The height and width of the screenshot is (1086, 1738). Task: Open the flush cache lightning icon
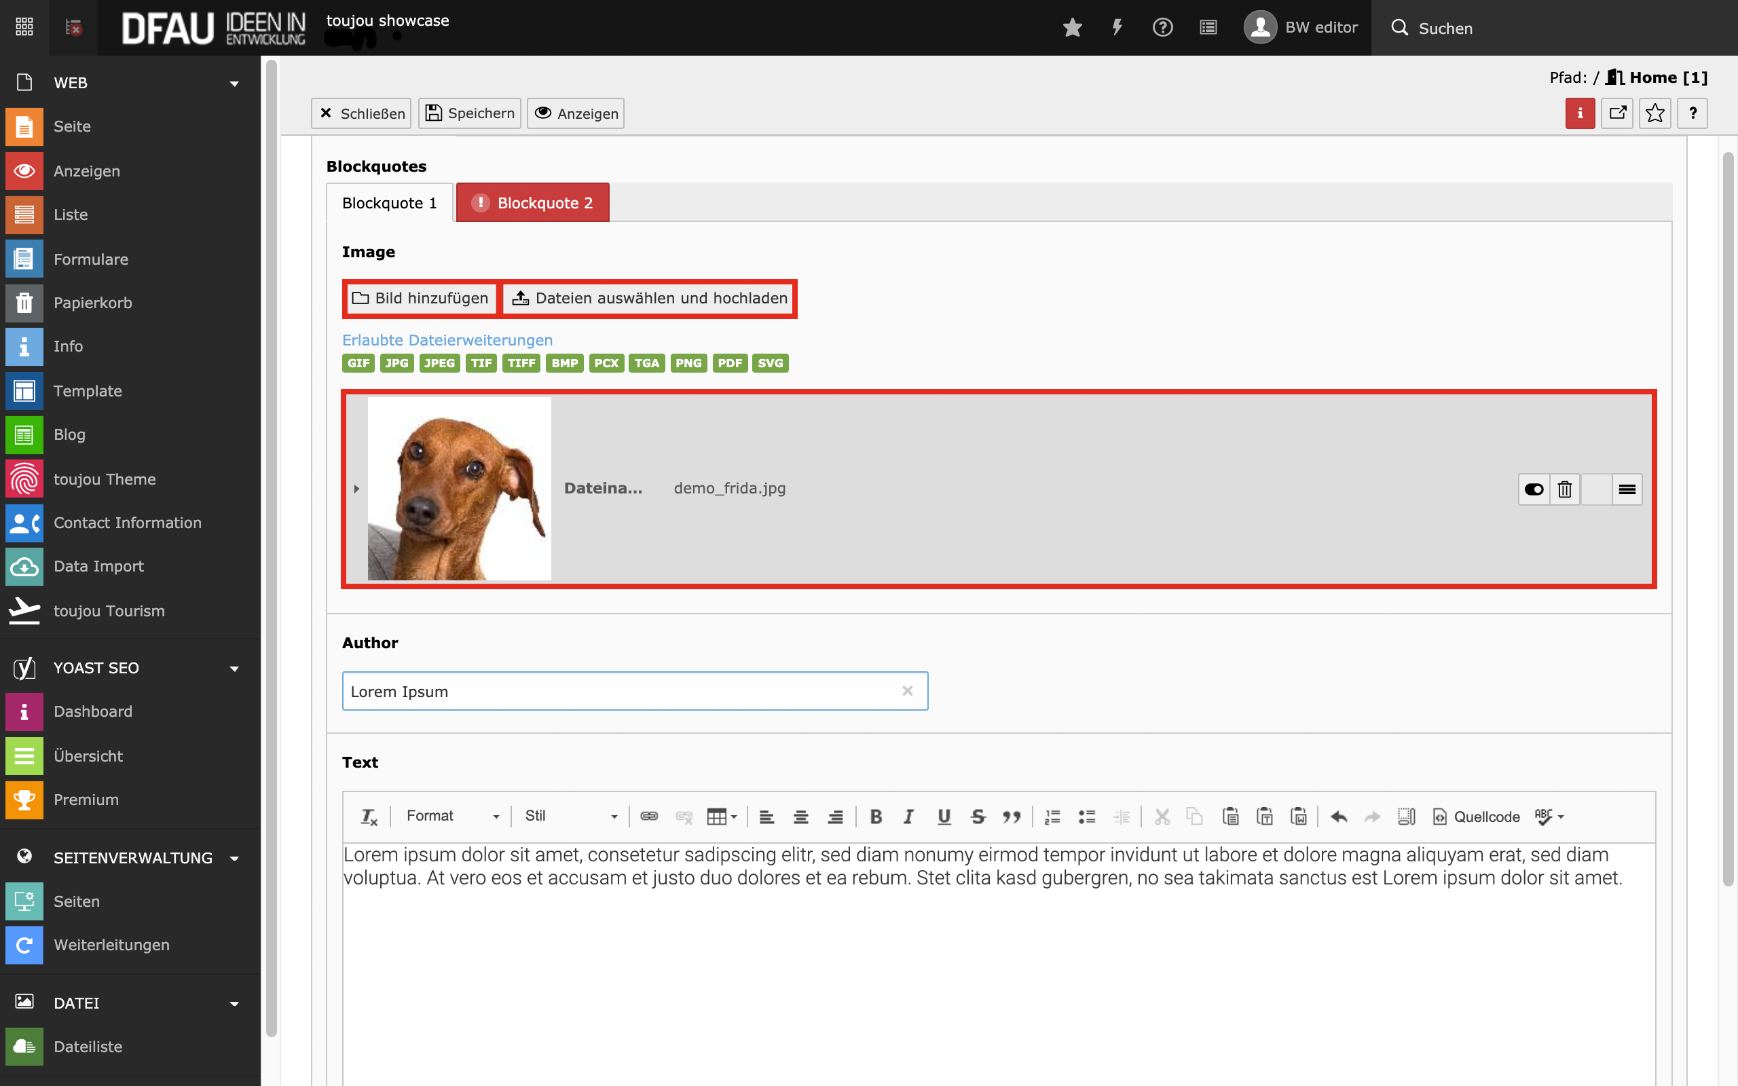click(1117, 27)
